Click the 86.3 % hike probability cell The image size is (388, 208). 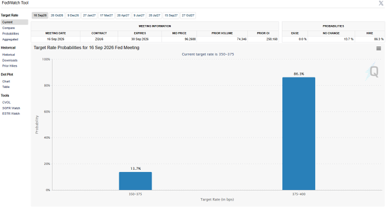370,39
